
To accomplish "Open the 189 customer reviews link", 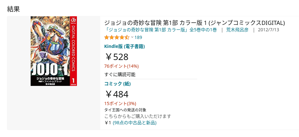I will [x=138, y=37].
